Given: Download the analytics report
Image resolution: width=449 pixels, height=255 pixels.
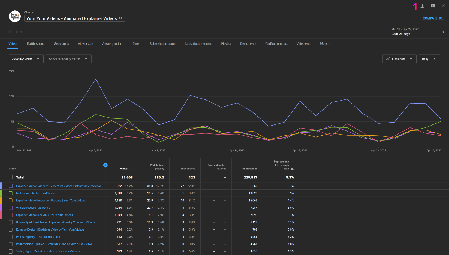Looking at the screenshot, I should [x=422, y=6].
